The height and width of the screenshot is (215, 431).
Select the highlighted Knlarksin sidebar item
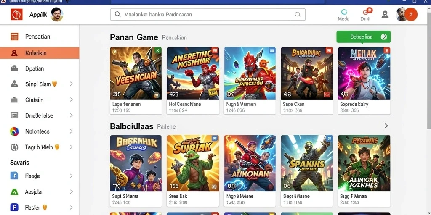[x=40, y=53]
